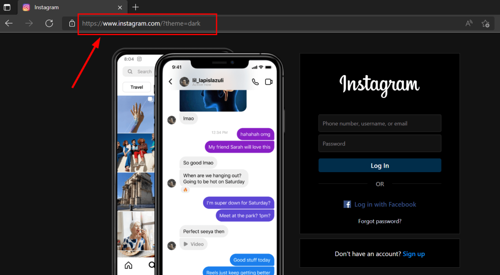500x275 pixels.
Task: Focus the Password field
Action: (380, 143)
